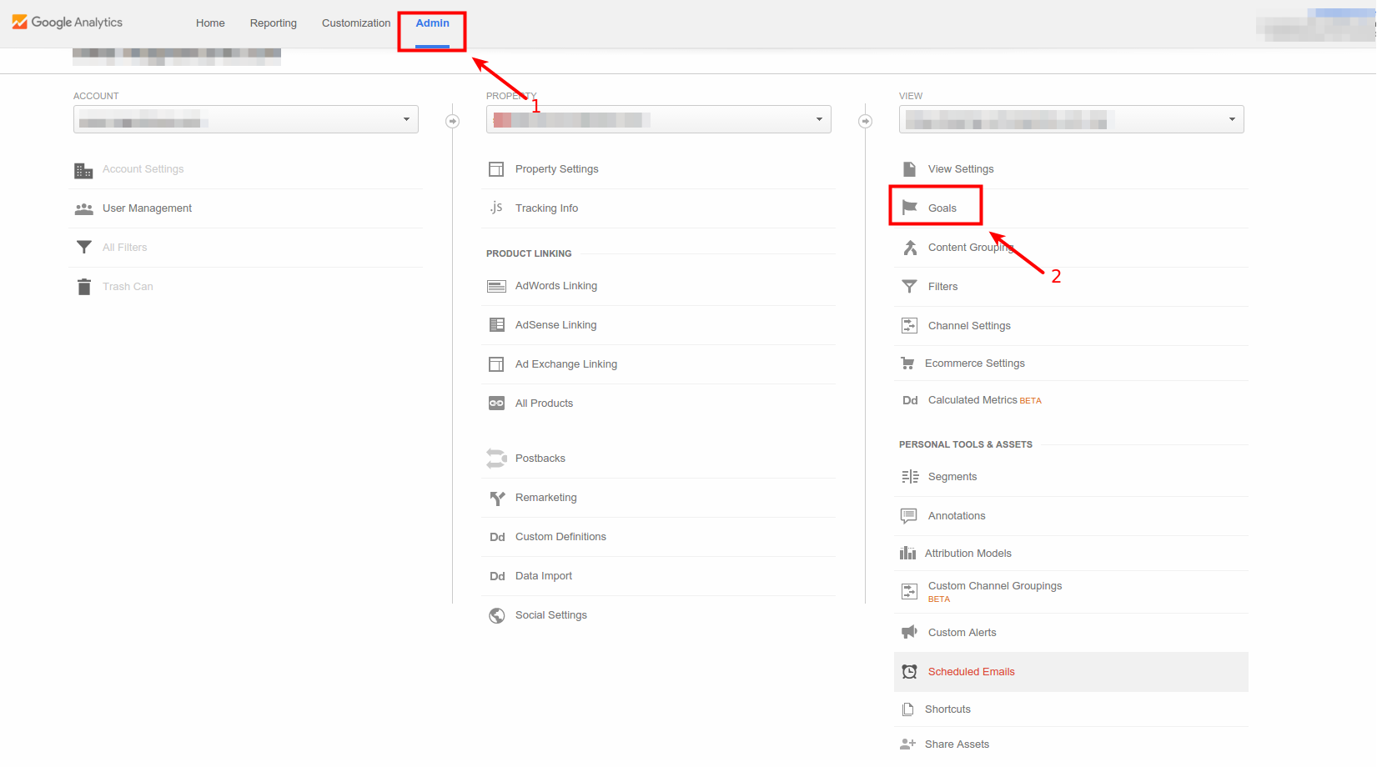Click the Trash Can icon
This screenshot has width=1377, height=767.
[x=83, y=287]
